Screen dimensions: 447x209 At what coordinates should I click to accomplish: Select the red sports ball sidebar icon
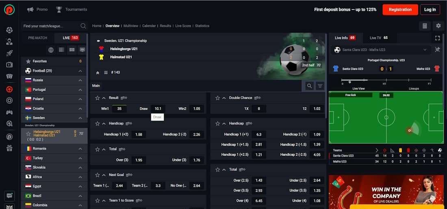coord(9,89)
